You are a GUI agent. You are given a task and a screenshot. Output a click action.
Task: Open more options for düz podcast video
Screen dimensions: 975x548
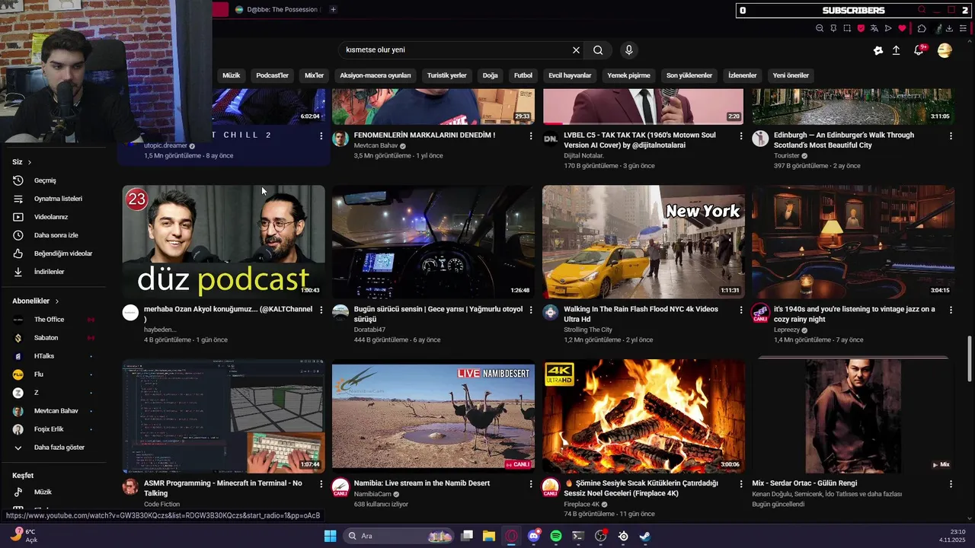pos(321,310)
